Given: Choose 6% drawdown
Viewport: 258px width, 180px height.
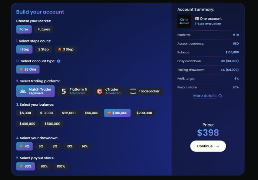Looking at the screenshot, I should tap(41, 146).
